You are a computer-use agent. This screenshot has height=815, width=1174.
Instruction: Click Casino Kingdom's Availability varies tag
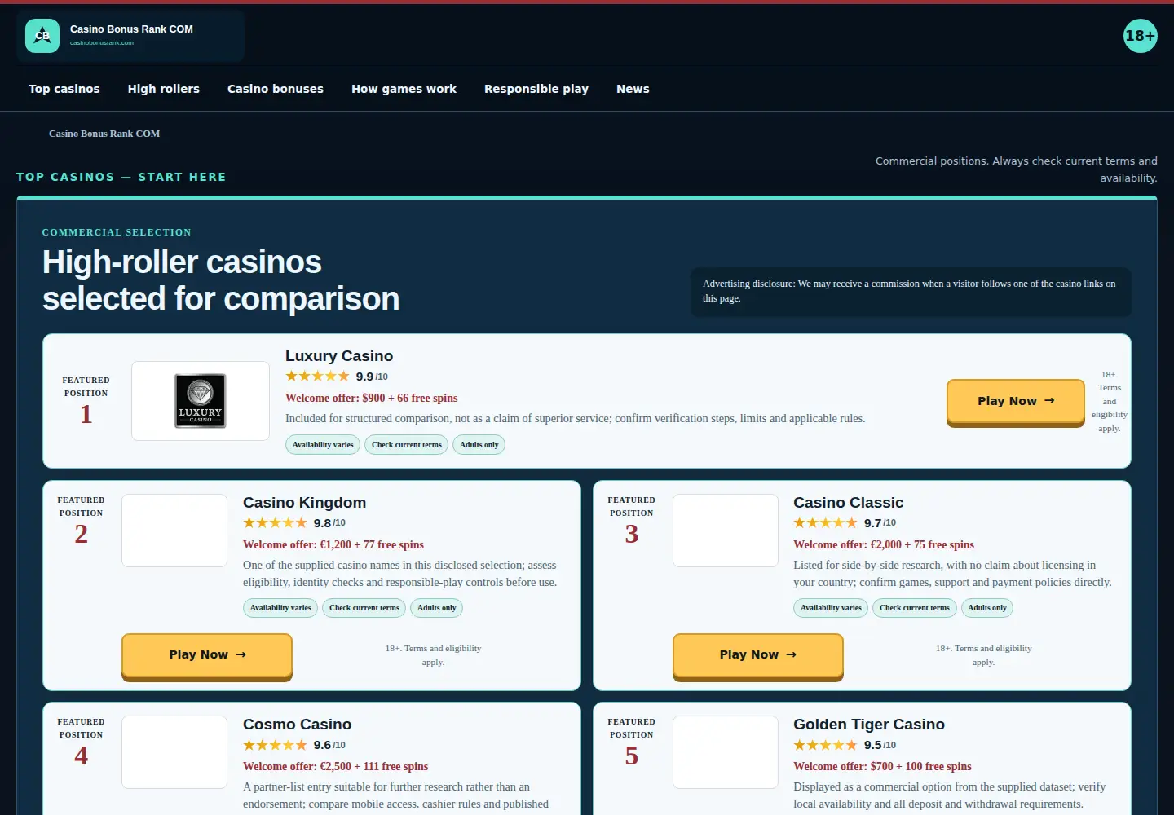[x=280, y=608]
